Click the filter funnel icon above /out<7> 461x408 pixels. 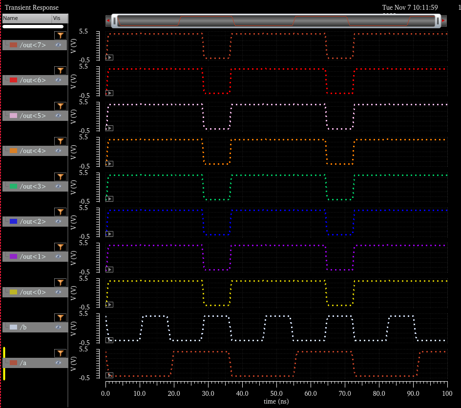(x=60, y=36)
